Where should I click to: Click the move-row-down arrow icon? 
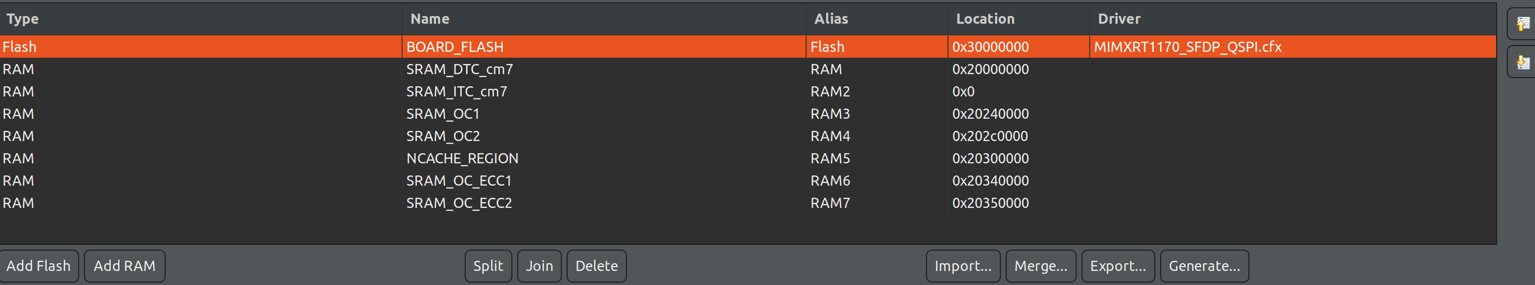(x=1522, y=62)
